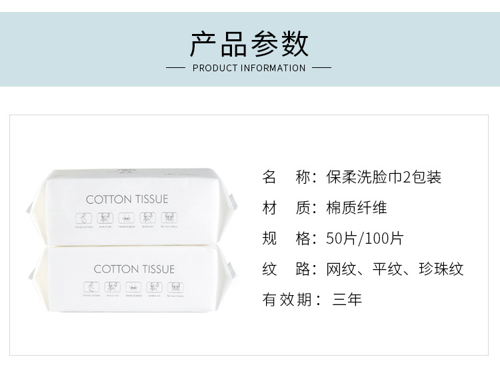This screenshot has width=500, height=377.
Task: Click the 产品参数 heading
Action: [x=249, y=44]
